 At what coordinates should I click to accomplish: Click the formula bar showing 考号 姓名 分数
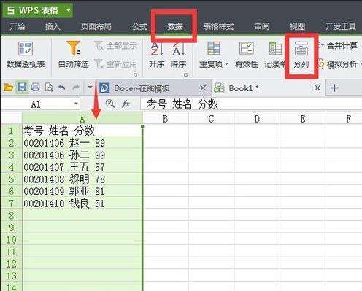pyautogui.click(x=250, y=104)
